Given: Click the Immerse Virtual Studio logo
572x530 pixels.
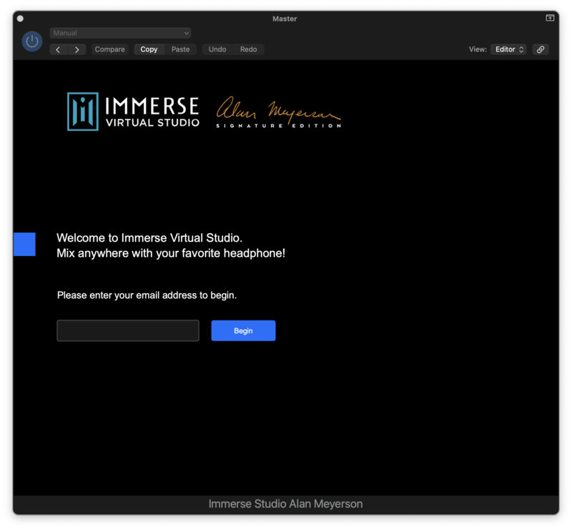Looking at the screenshot, I should (134, 112).
